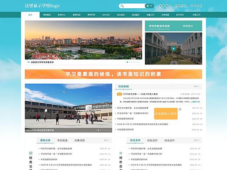Click the orange tag beside headline news
Image resolution: width=227 pixels, height=170 pixels.
tap(119, 94)
